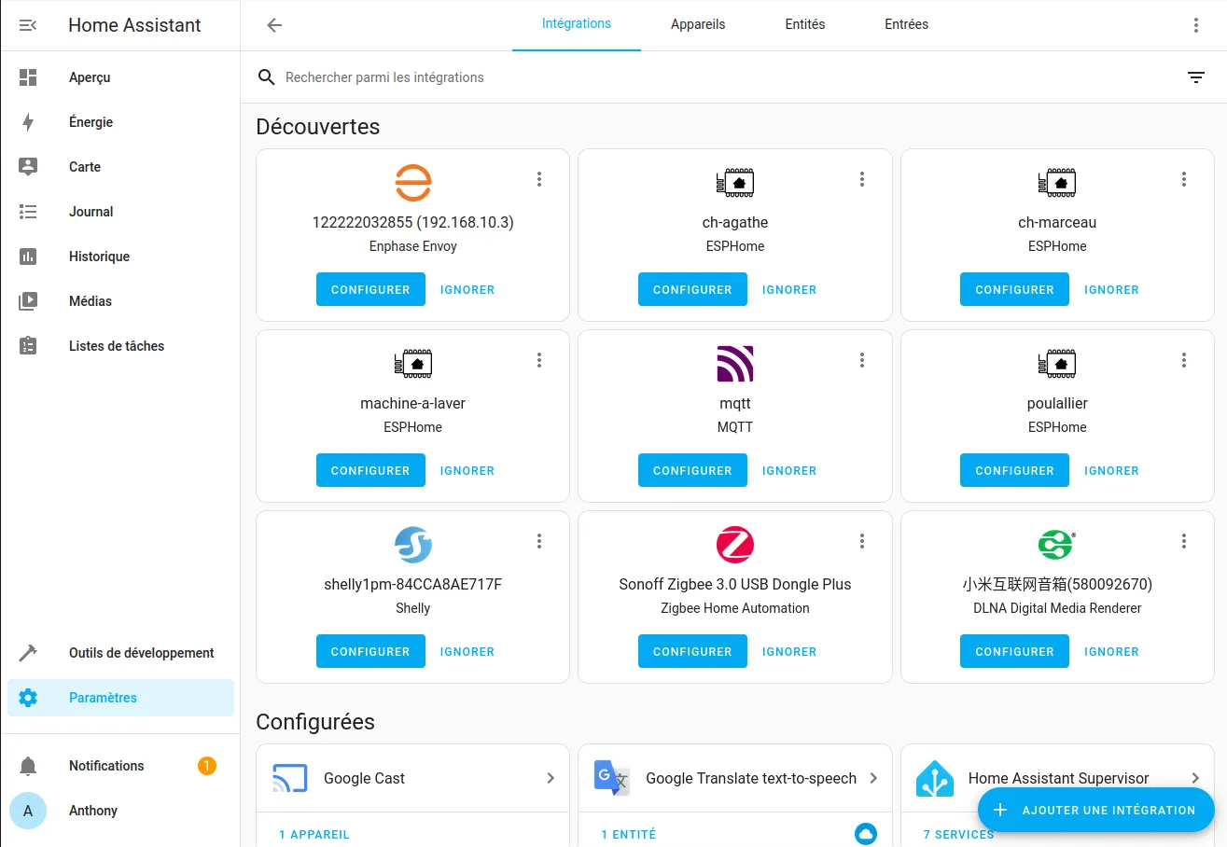Select Carte from the sidebar
Image resolution: width=1227 pixels, height=847 pixels.
84,166
